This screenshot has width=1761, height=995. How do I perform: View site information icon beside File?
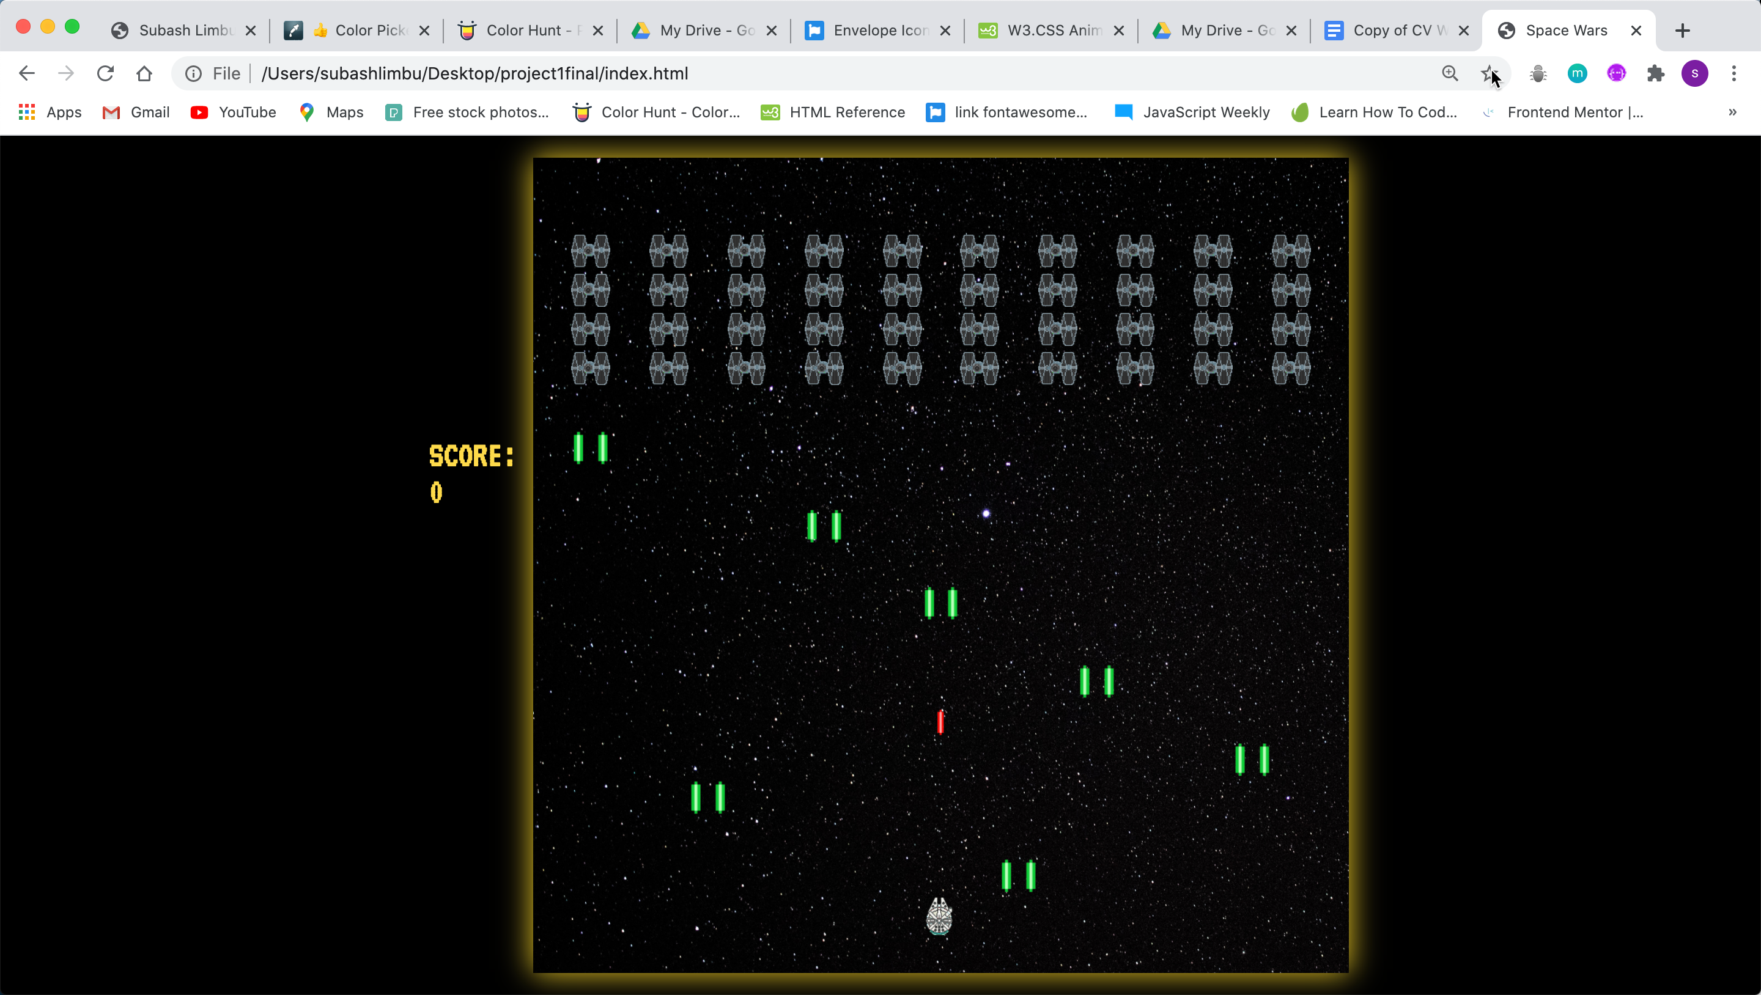point(193,73)
